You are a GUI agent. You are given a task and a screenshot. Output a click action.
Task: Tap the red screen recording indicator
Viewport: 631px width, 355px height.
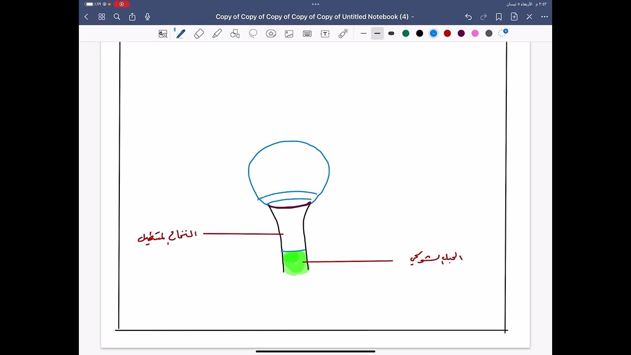tap(122, 4)
